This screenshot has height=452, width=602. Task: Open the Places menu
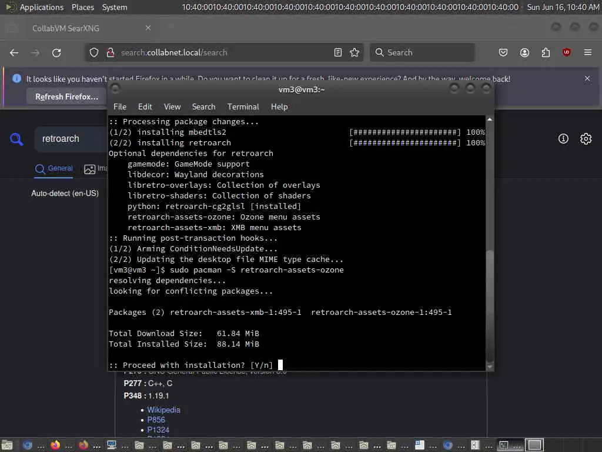pyautogui.click(x=82, y=7)
